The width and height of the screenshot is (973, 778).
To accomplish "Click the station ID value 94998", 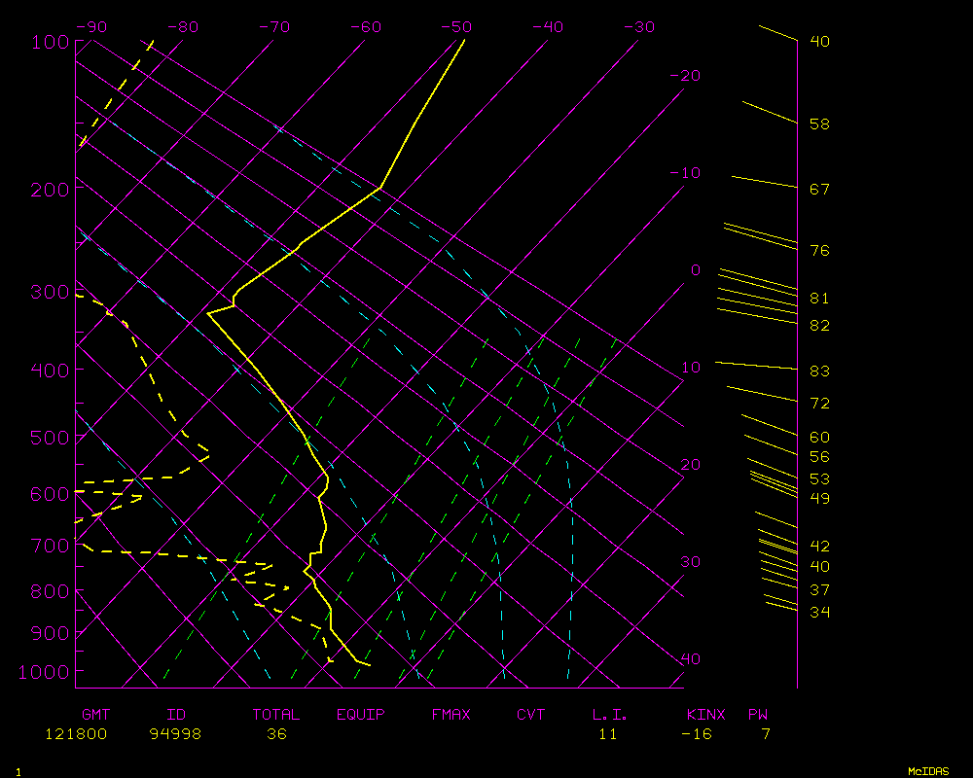I will click(175, 734).
